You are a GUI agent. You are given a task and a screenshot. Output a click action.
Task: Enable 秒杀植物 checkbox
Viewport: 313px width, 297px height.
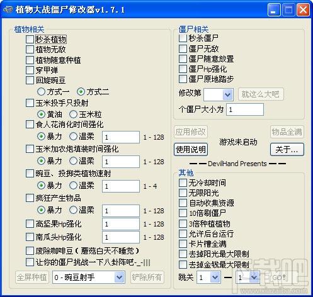coord(30,40)
